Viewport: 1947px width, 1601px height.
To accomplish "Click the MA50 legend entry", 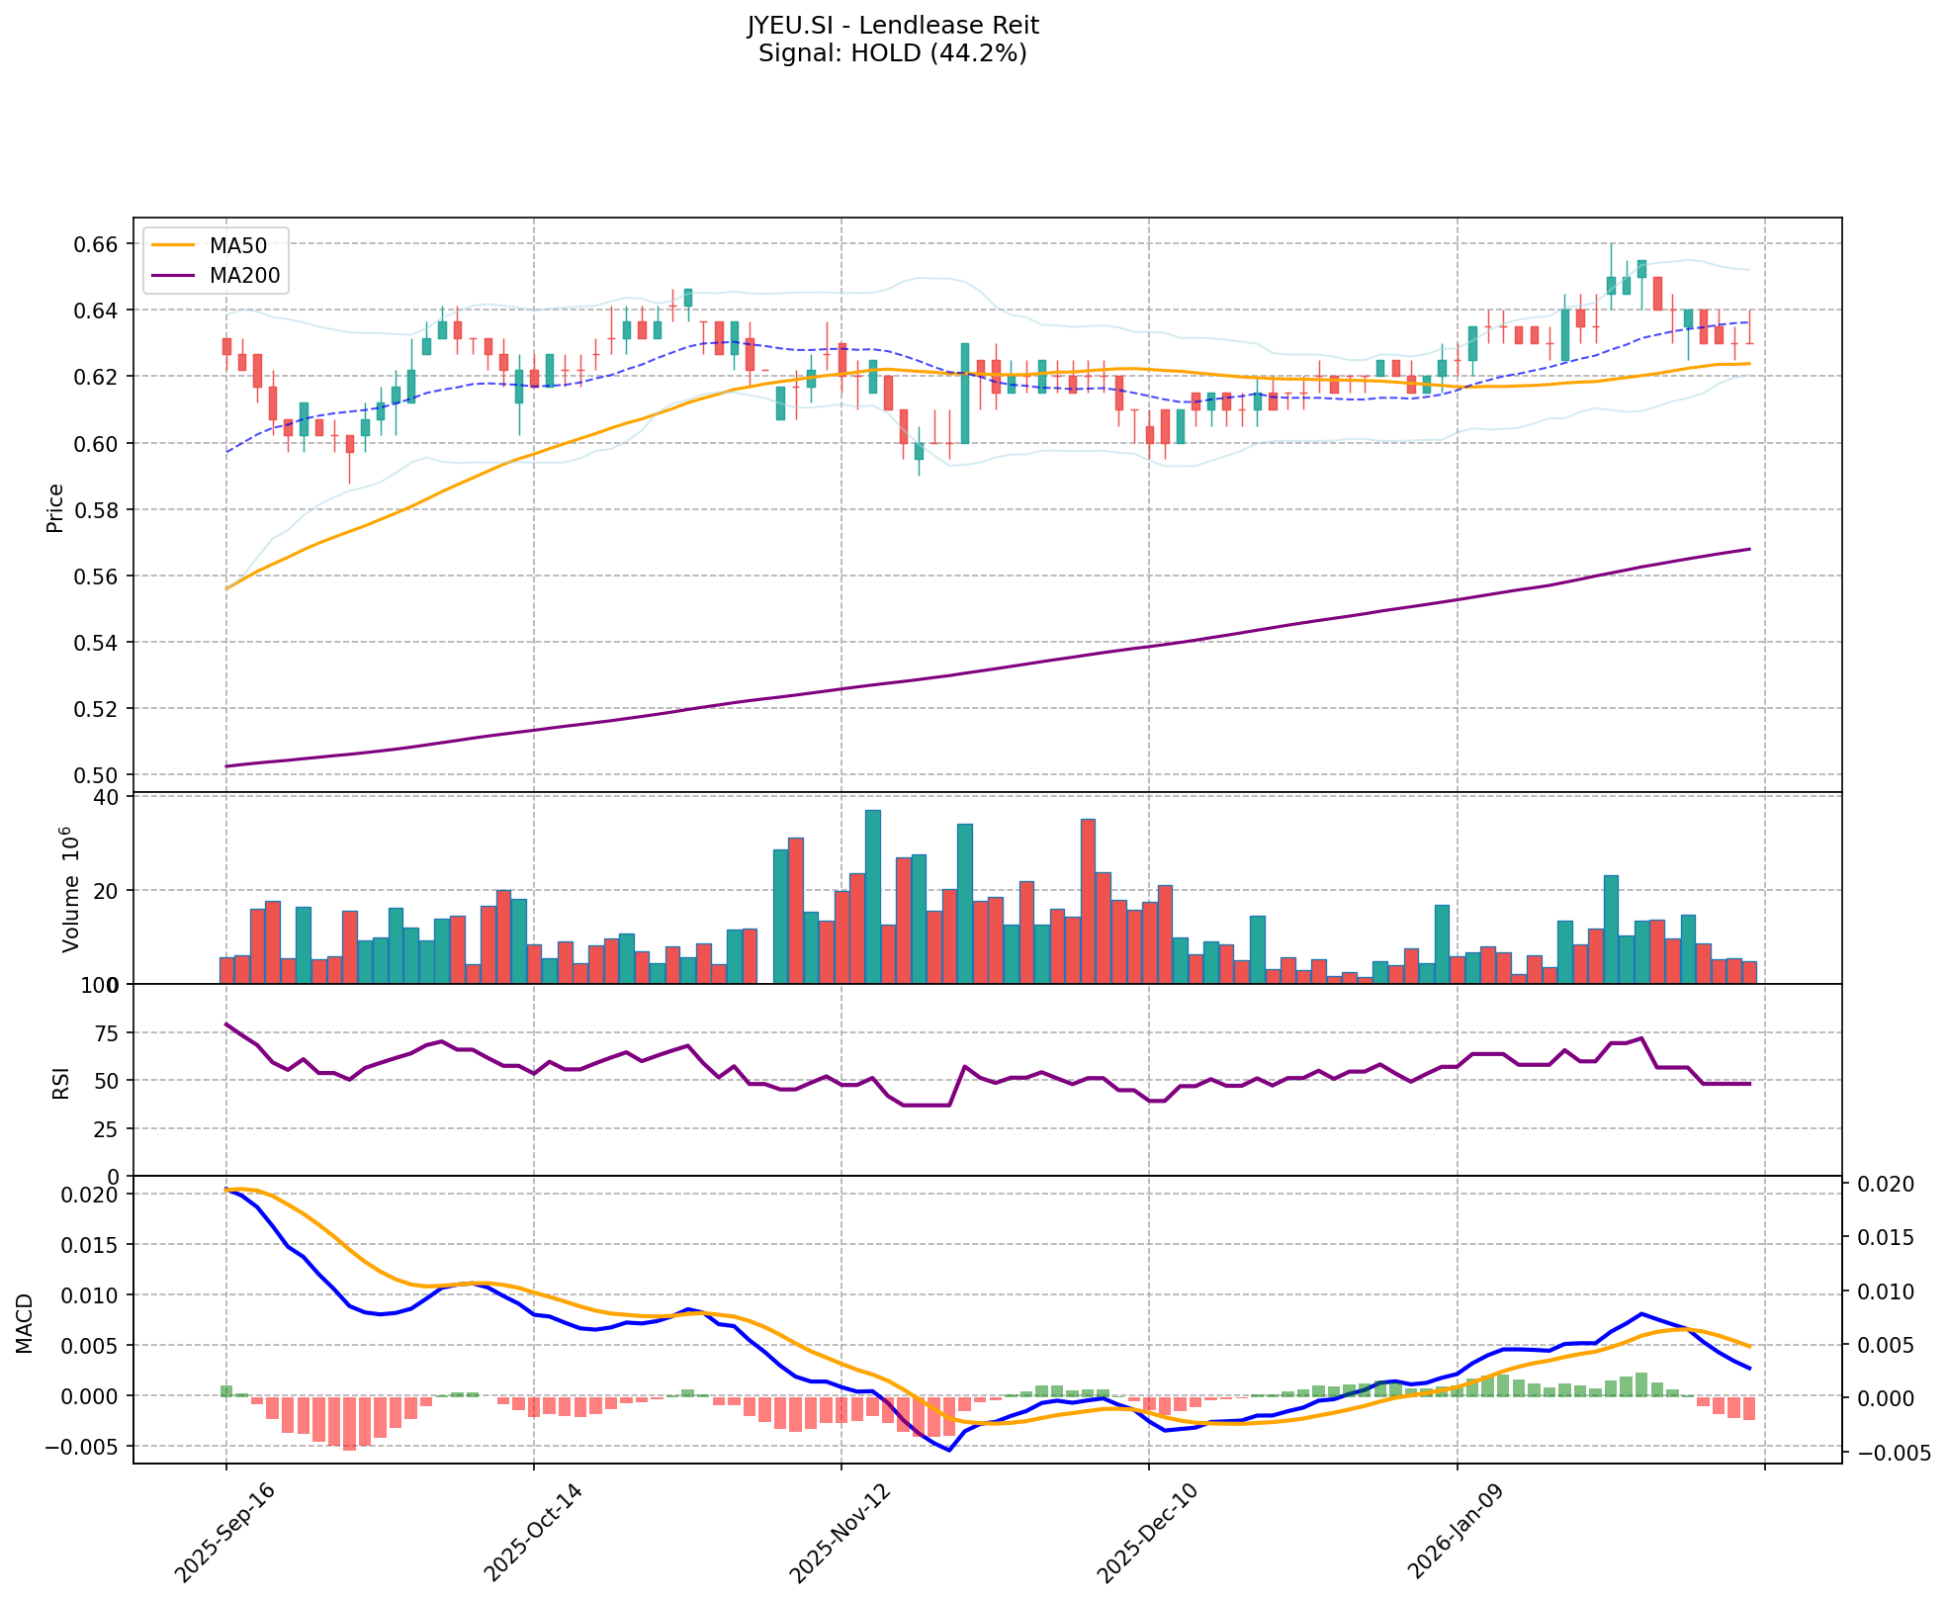I will [x=237, y=244].
